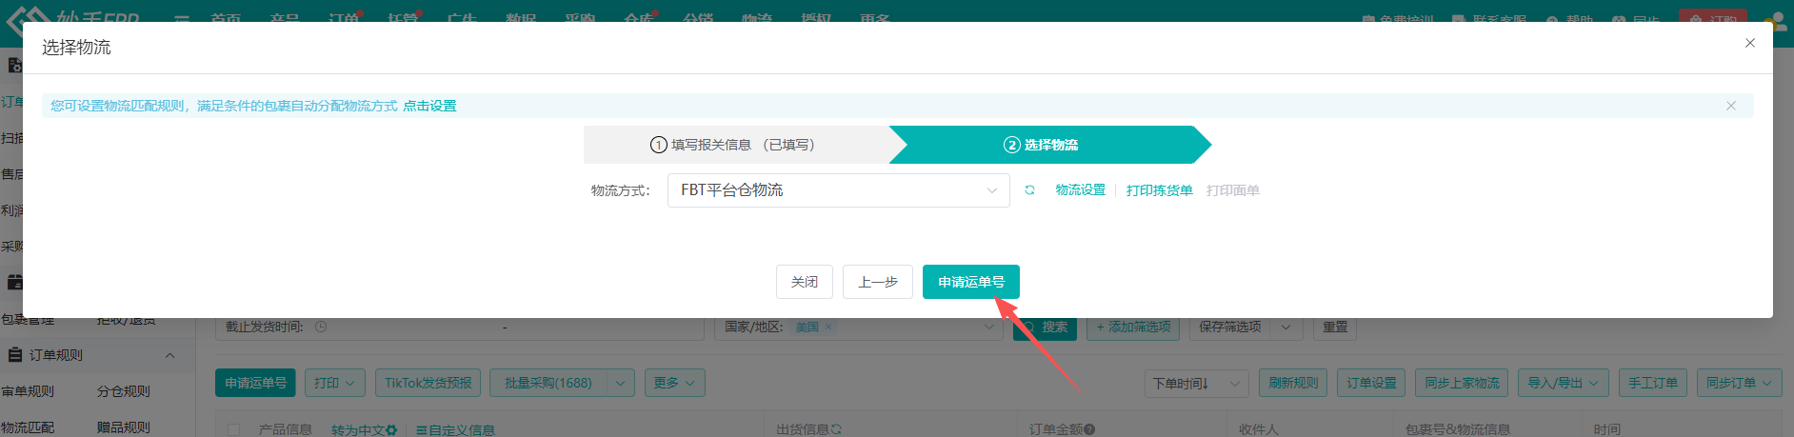This screenshot has width=1794, height=437.
Task: Open the 更多 dropdown in the toolbar
Action: (674, 383)
